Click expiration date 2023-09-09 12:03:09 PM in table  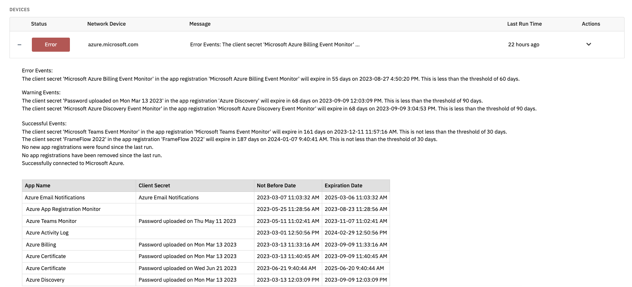[356, 280]
